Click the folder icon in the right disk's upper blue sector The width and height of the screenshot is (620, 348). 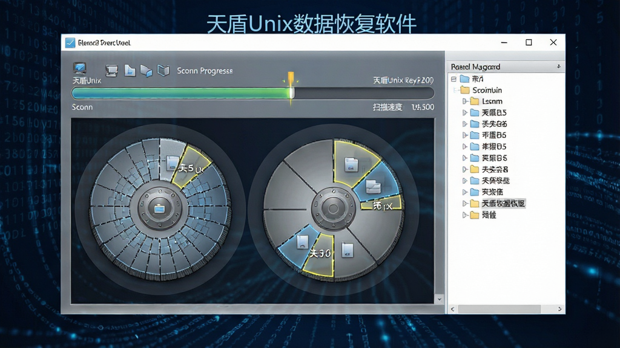pos(373,187)
